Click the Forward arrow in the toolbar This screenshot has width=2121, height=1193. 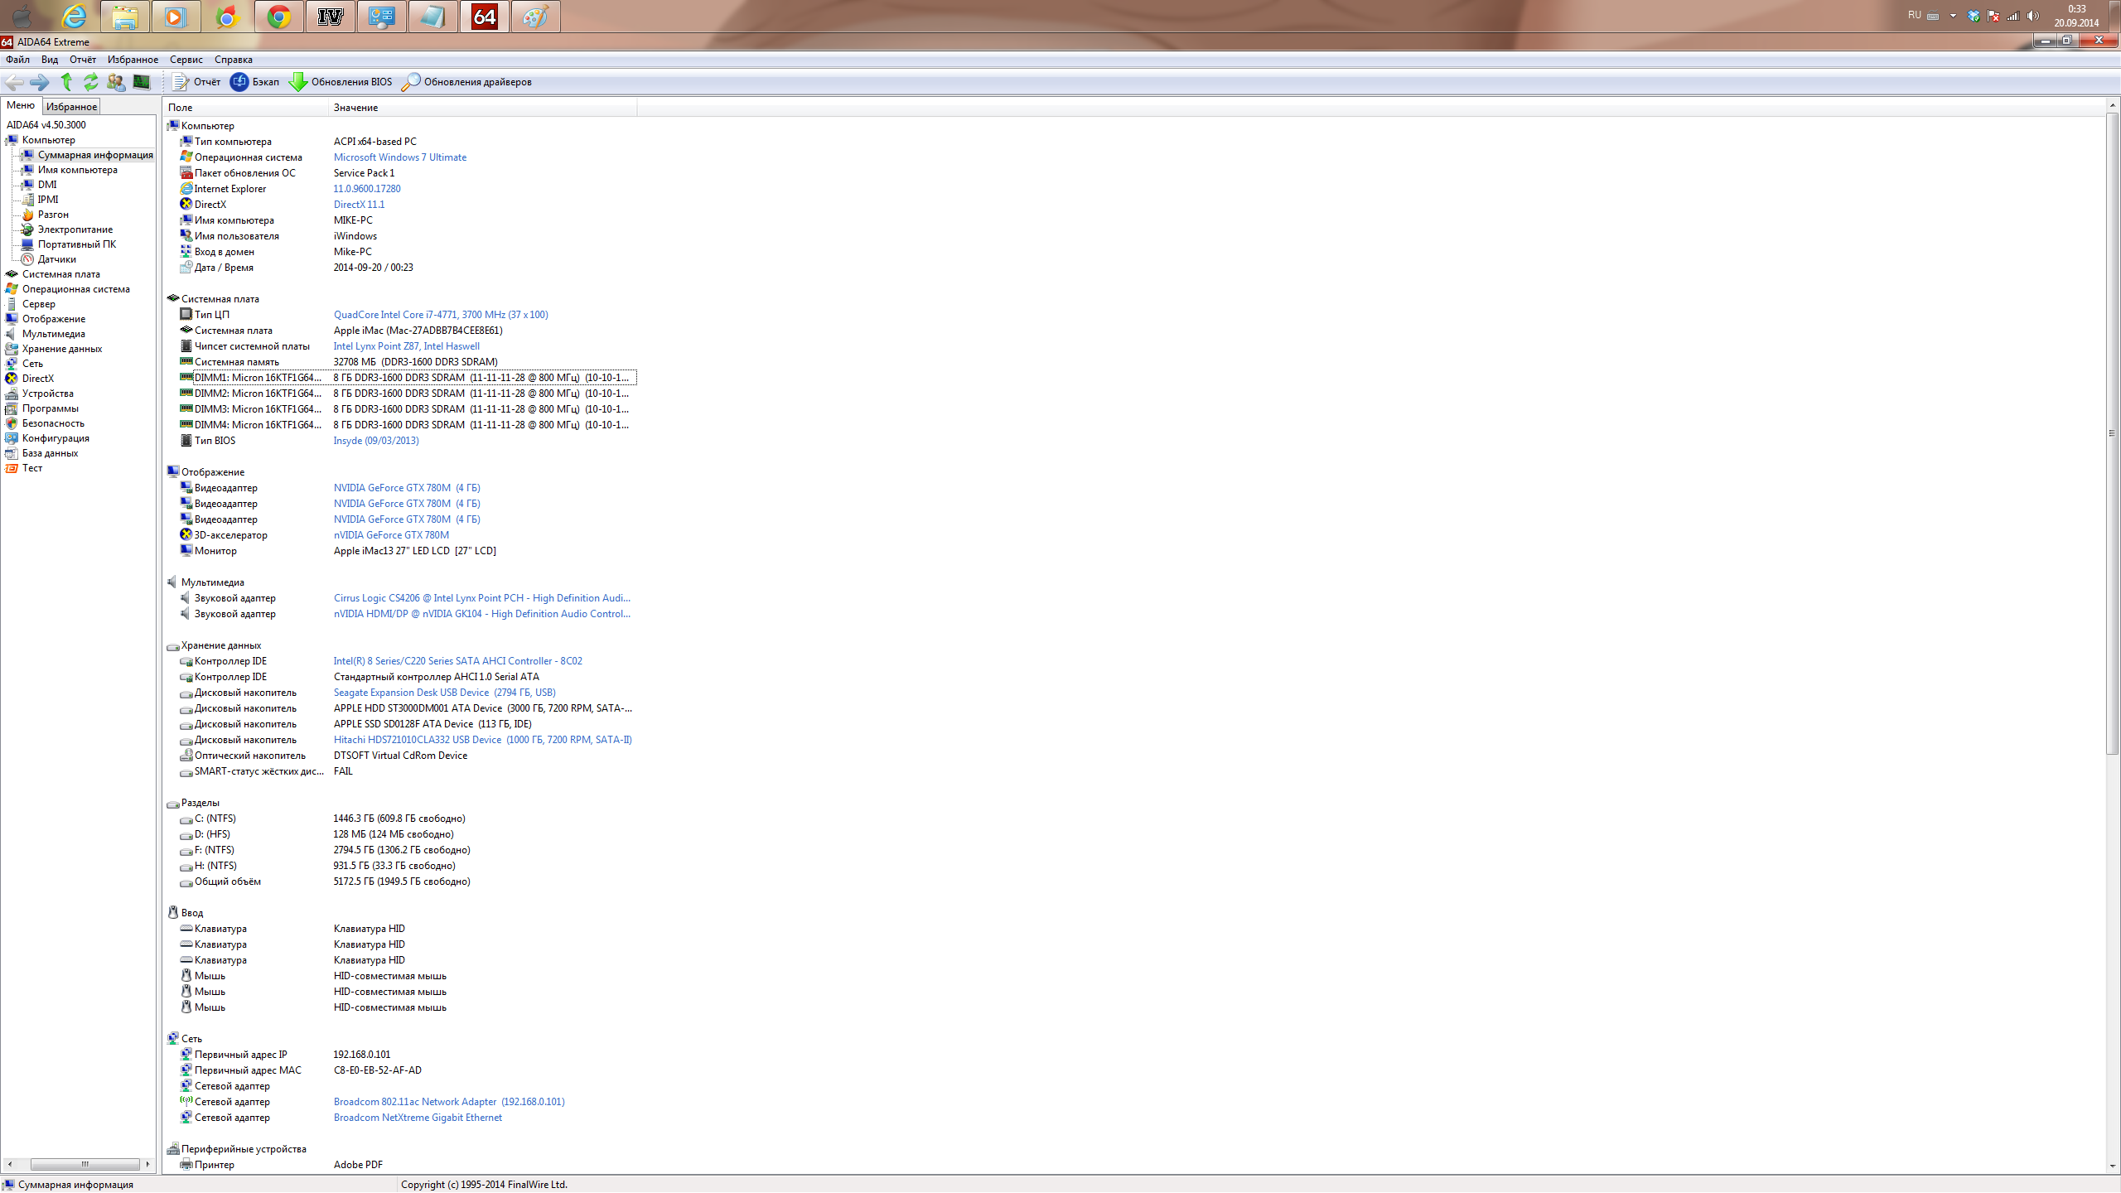point(39,82)
